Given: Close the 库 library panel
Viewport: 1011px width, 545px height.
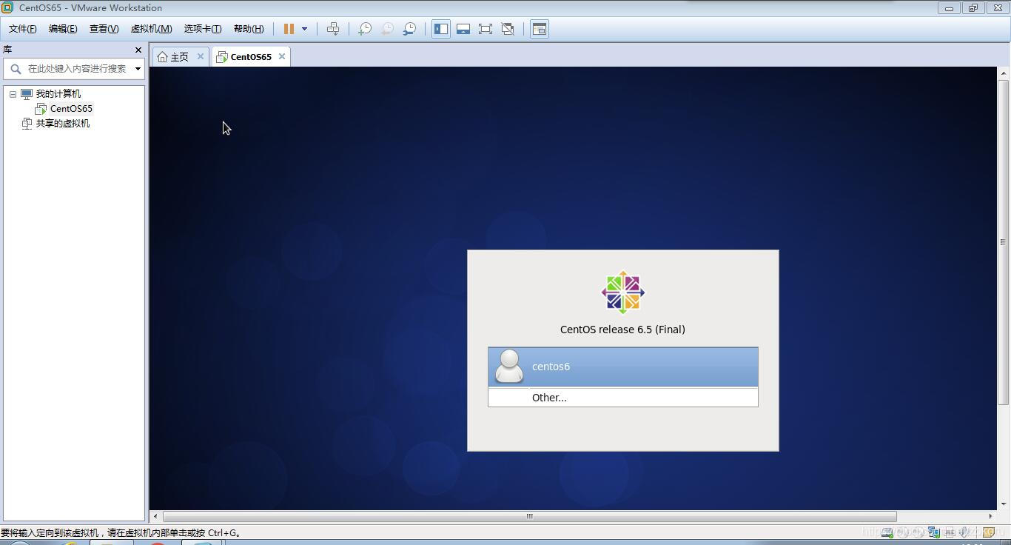Looking at the screenshot, I should [x=138, y=50].
